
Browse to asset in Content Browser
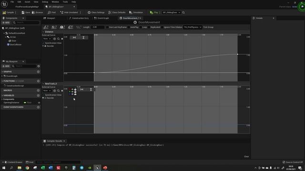pos(37,12)
